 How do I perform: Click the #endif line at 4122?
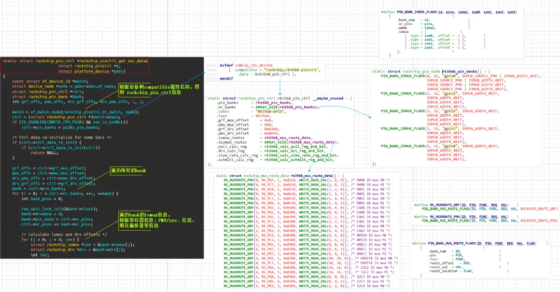coord(226,78)
